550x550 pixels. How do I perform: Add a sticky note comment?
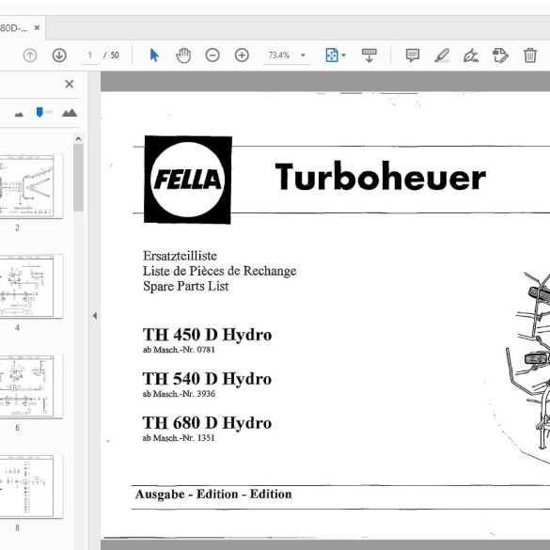click(x=412, y=55)
